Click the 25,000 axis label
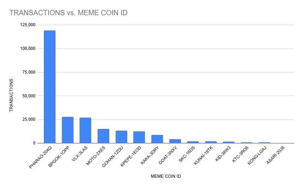This screenshot has height=188, width=303. click(29, 119)
